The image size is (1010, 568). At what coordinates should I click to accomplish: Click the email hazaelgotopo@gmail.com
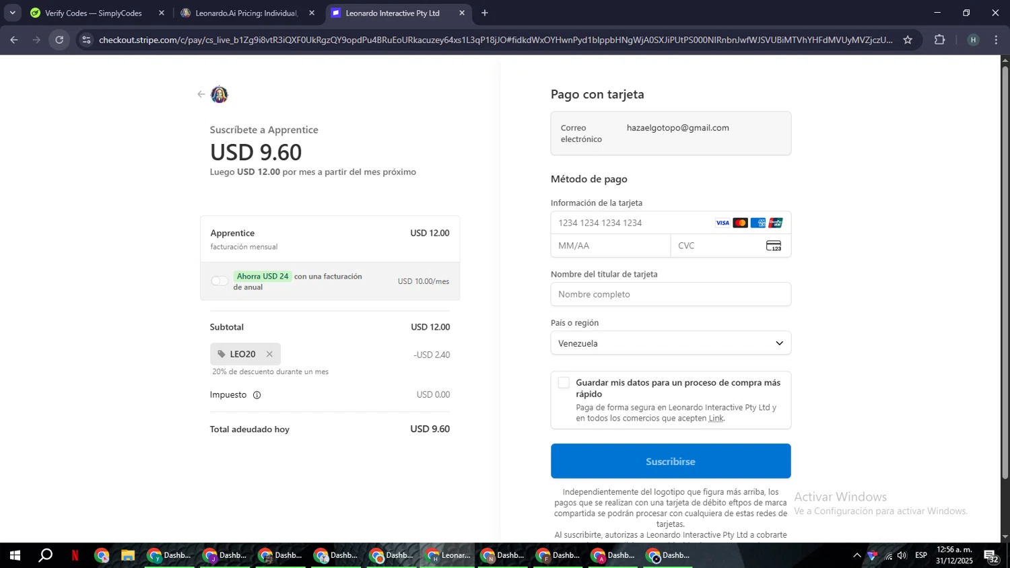click(x=678, y=128)
